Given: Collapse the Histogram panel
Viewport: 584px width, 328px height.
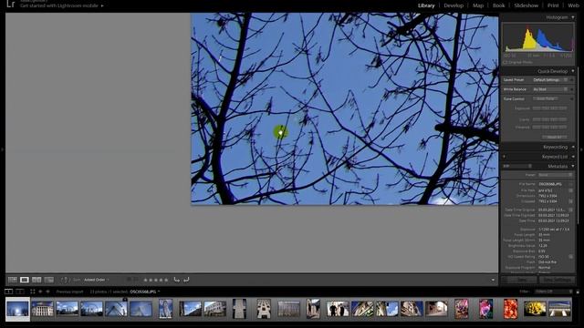Looking at the screenshot, I should (573, 17).
